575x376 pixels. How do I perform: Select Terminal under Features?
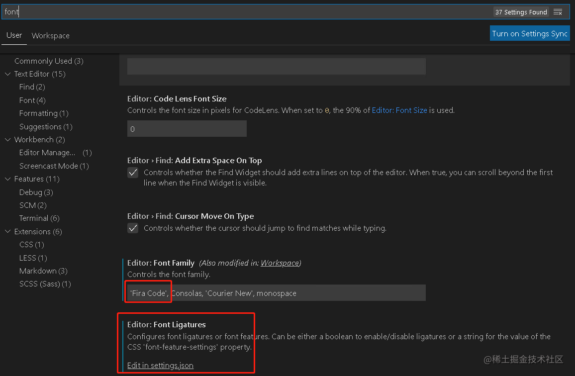35,218
